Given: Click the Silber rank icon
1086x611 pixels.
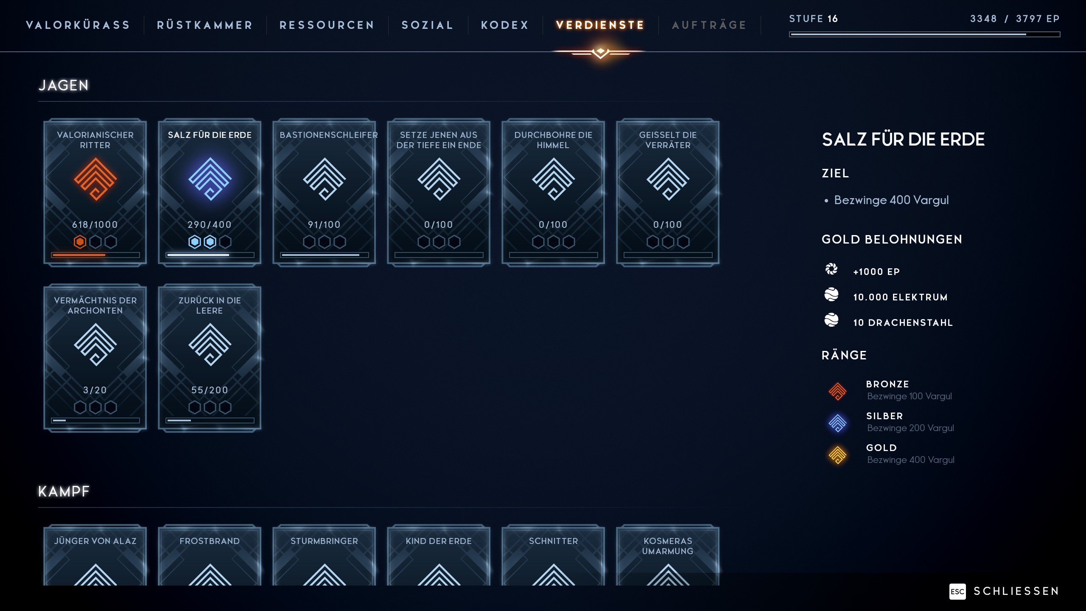Looking at the screenshot, I should tap(837, 423).
